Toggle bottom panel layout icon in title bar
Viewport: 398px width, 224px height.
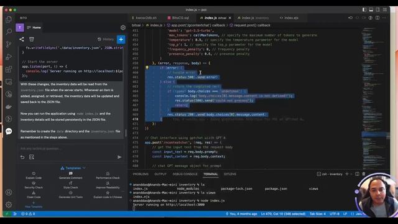371,10
